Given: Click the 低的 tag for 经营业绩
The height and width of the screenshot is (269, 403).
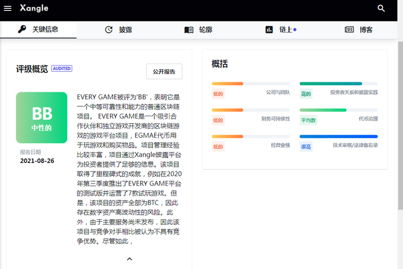Looking at the screenshot, I should point(219,146).
